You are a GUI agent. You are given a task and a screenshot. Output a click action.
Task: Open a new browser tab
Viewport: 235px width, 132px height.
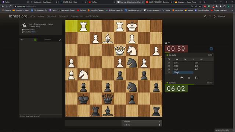205,2
